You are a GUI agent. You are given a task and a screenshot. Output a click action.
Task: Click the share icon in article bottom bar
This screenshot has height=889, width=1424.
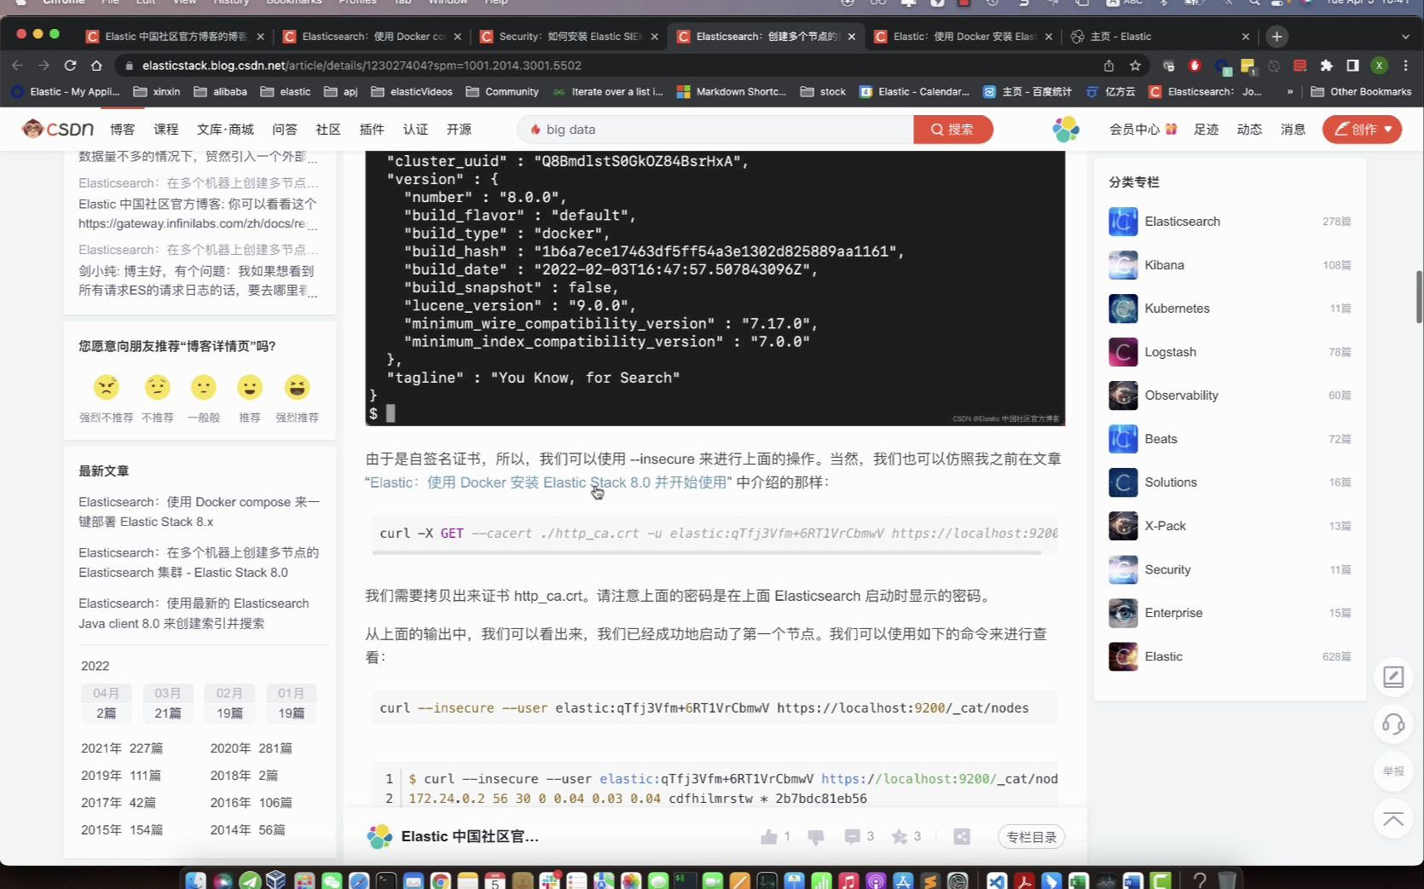tap(962, 837)
